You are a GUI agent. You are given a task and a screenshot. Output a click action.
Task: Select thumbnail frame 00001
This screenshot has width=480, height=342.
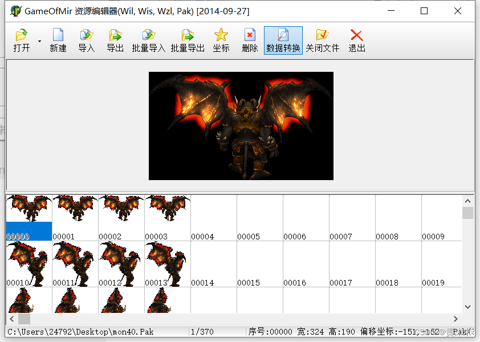[75, 217]
